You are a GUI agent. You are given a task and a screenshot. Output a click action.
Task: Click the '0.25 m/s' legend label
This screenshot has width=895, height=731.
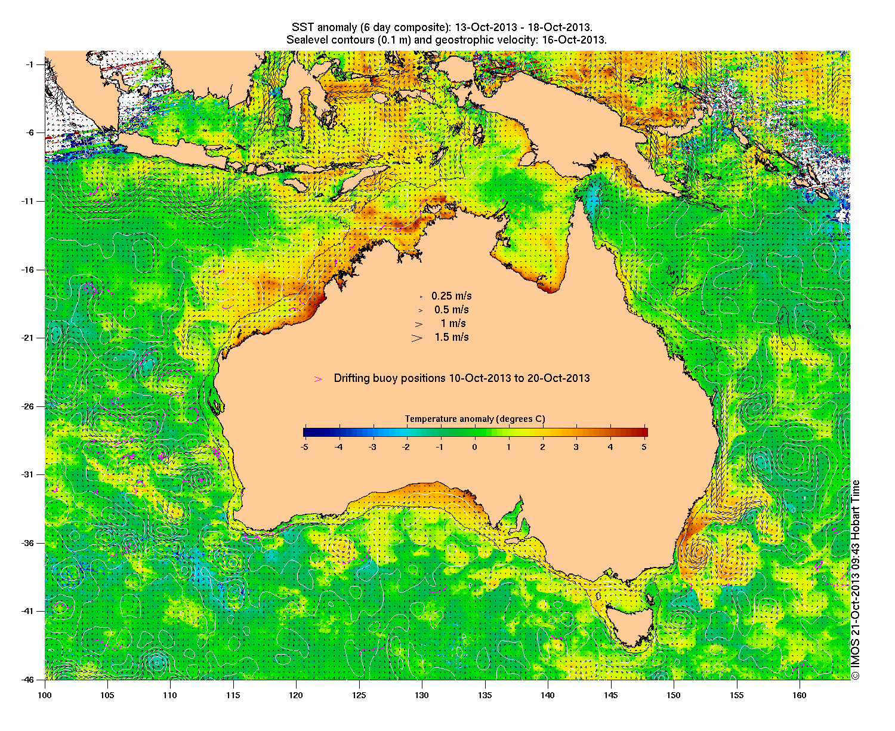[452, 296]
